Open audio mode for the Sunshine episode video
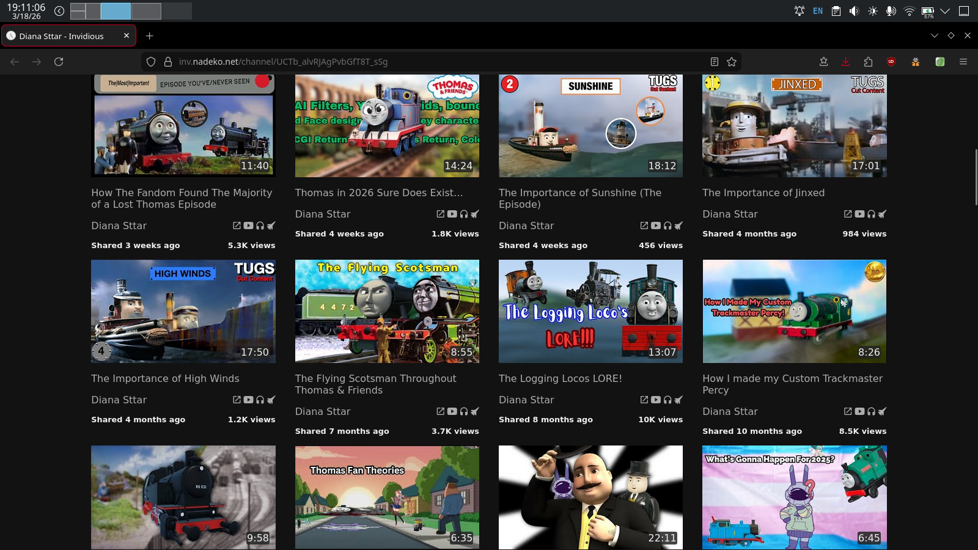Image resolution: width=978 pixels, height=550 pixels. pyautogui.click(x=667, y=226)
